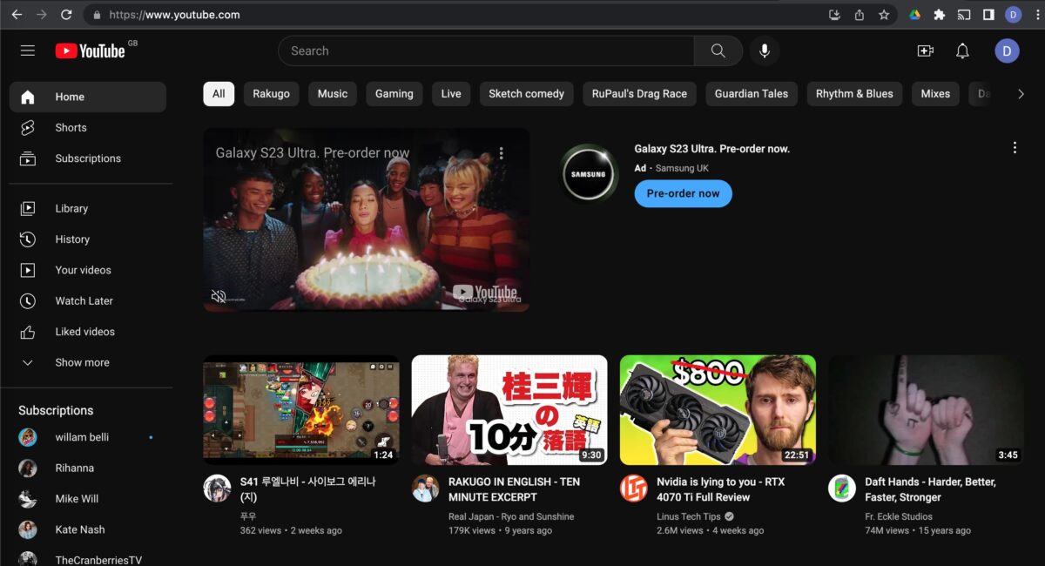Open three-dot menu on ad video thumbnail
This screenshot has width=1045, height=566.
point(501,153)
